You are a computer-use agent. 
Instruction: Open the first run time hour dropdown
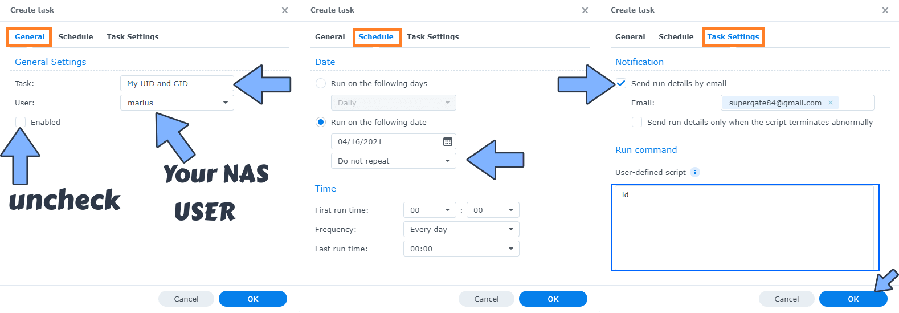pyautogui.click(x=430, y=210)
